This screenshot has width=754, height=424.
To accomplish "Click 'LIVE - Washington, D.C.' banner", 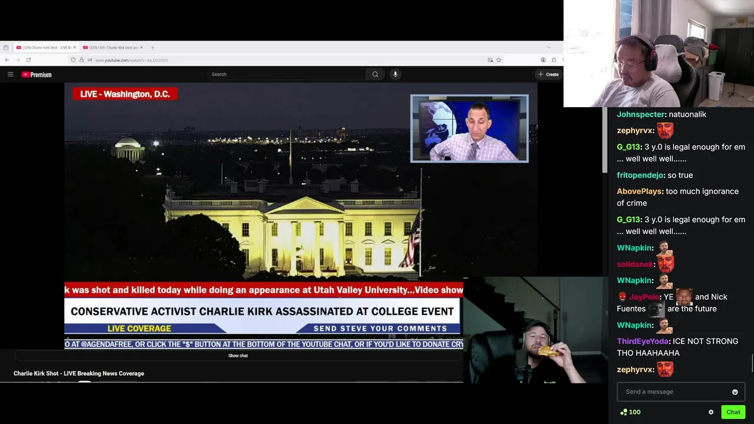I will 125,94.
